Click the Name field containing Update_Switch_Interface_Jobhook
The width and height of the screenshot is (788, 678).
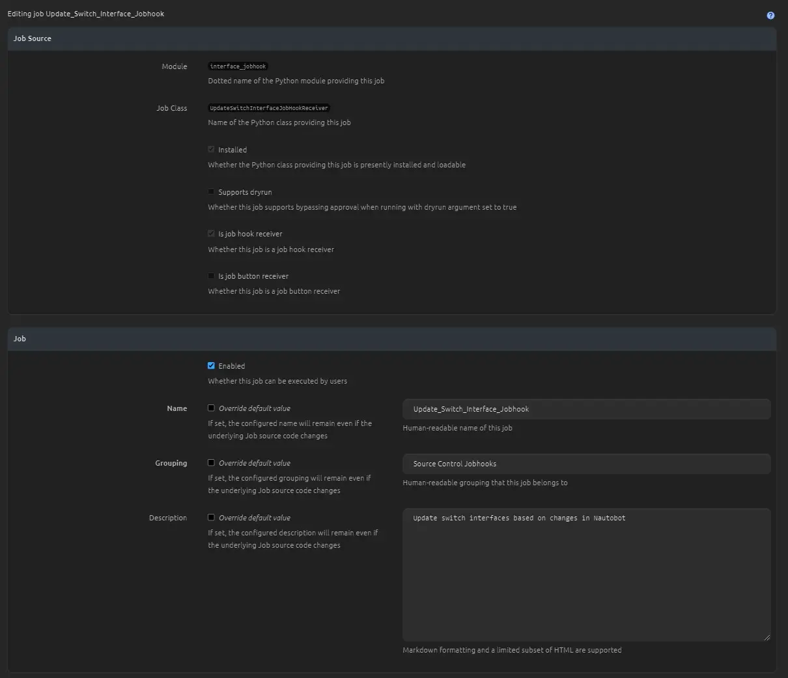coord(586,409)
